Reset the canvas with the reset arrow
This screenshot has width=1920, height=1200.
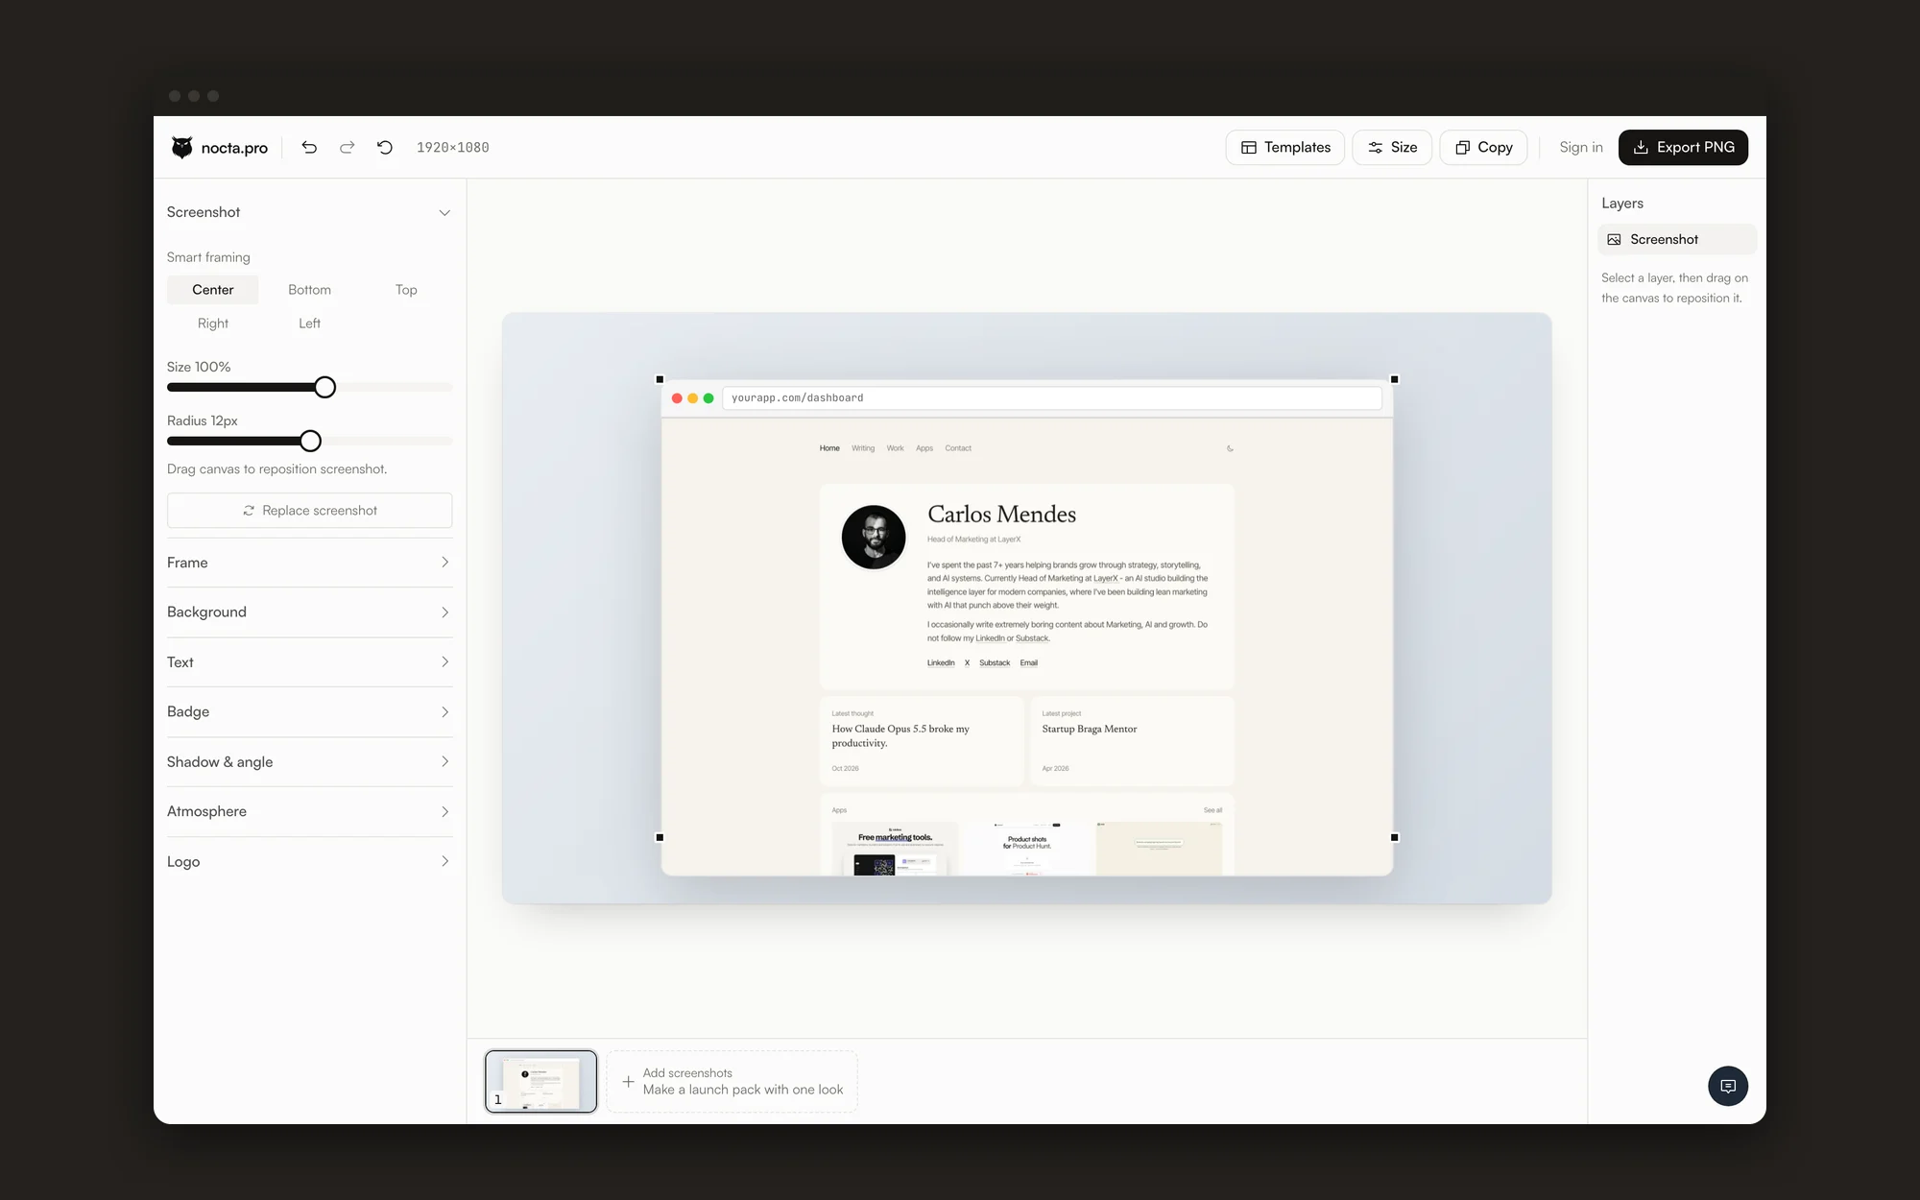coord(385,147)
